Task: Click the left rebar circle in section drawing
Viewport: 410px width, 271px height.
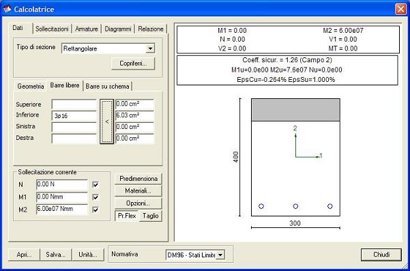Action: [261, 206]
